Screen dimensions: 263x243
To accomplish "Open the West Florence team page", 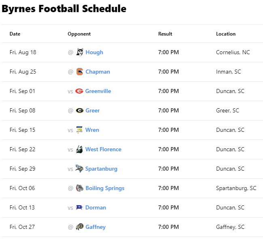I will tap(103, 149).
